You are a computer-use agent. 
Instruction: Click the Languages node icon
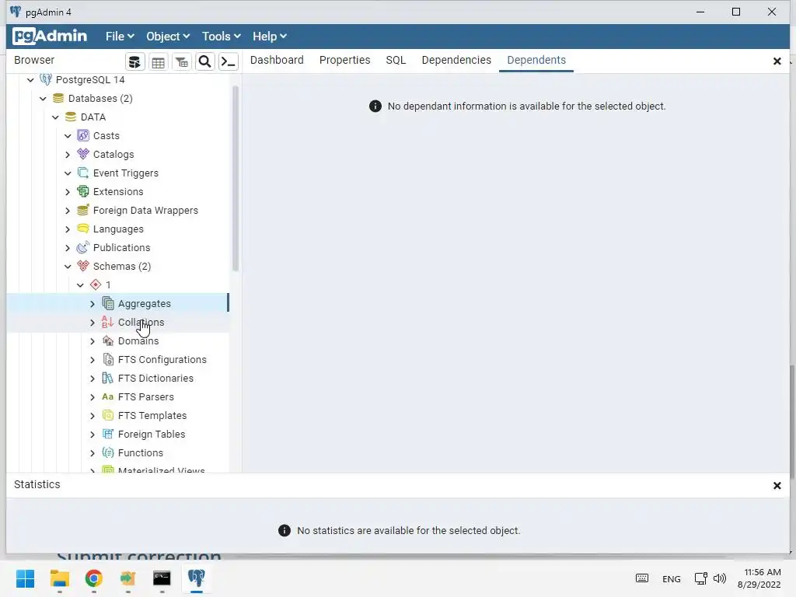83,229
